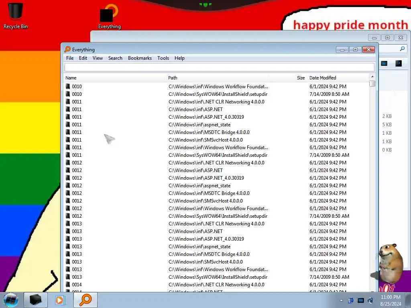Launch the Everything desktop shortcut
This screenshot has height=308, width=411.
tap(109, 16)
